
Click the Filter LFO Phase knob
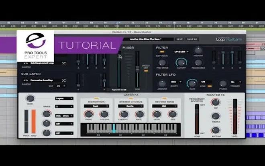[x=223, y=84]
